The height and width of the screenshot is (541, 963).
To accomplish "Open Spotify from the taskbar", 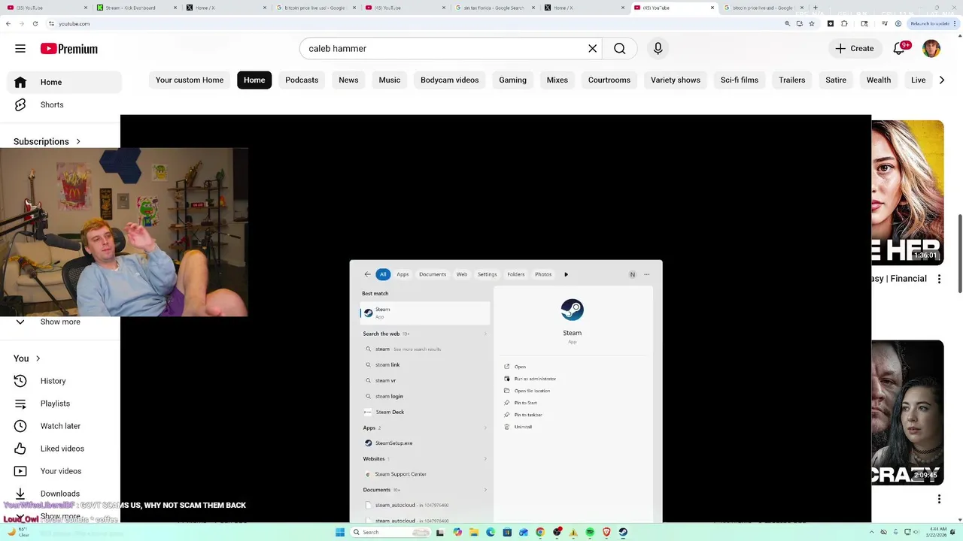I will coord(590,532).
